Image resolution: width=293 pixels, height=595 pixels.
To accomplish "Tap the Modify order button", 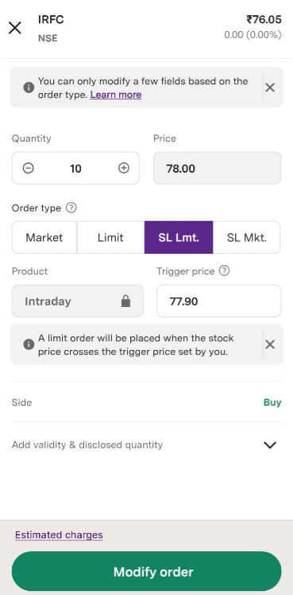I will (x=146, y=571).
